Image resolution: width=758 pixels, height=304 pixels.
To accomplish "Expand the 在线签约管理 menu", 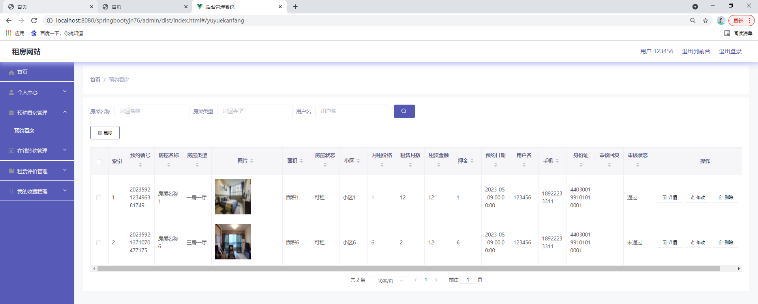I will (x=65, y=150).
